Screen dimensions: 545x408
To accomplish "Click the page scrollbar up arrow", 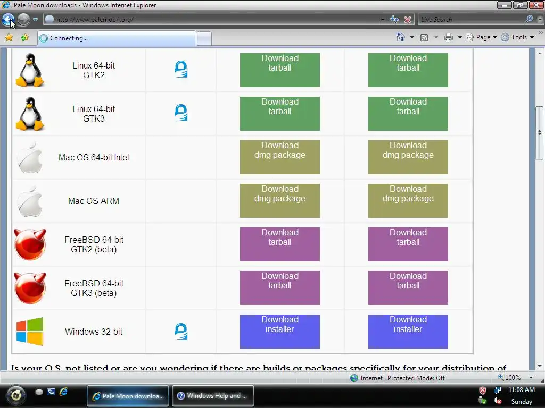I will click(540, 53).
